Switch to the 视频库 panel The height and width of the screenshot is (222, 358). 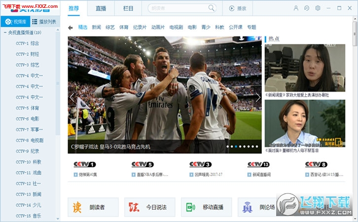click(x=15, y=22)
